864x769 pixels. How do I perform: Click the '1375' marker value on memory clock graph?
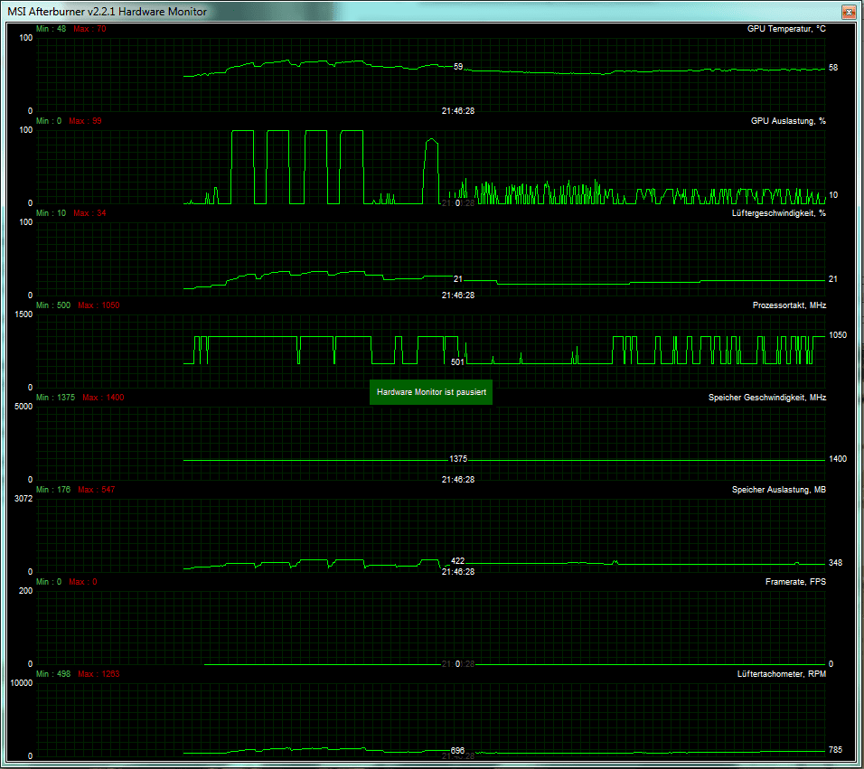point(458,459)
